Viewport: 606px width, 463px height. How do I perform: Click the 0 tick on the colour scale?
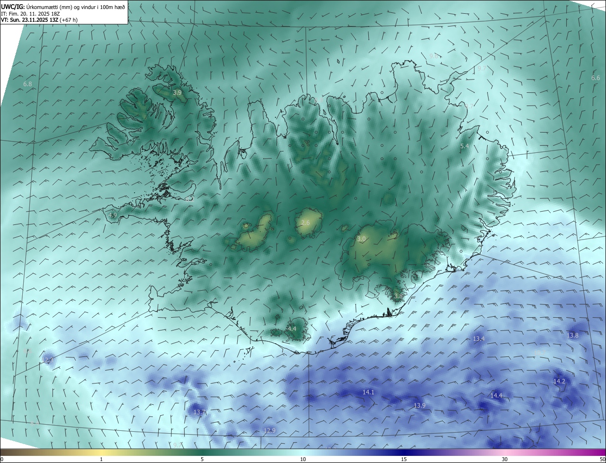pos(1,459)
